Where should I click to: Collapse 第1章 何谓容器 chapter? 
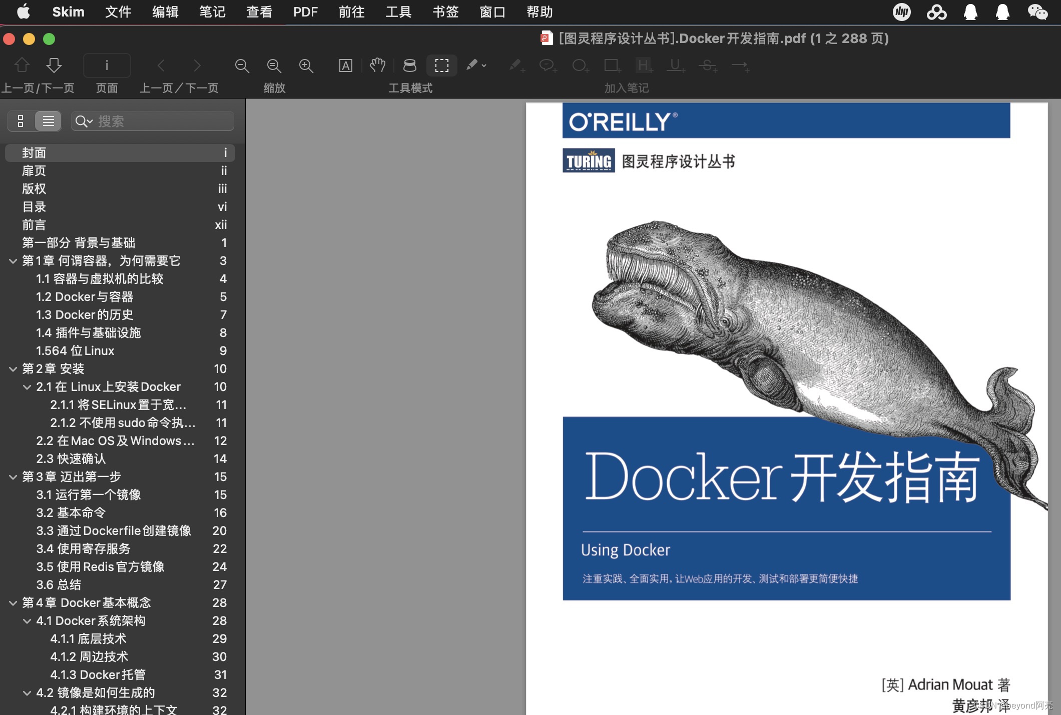pyautogui.click(x=13, y=261)
